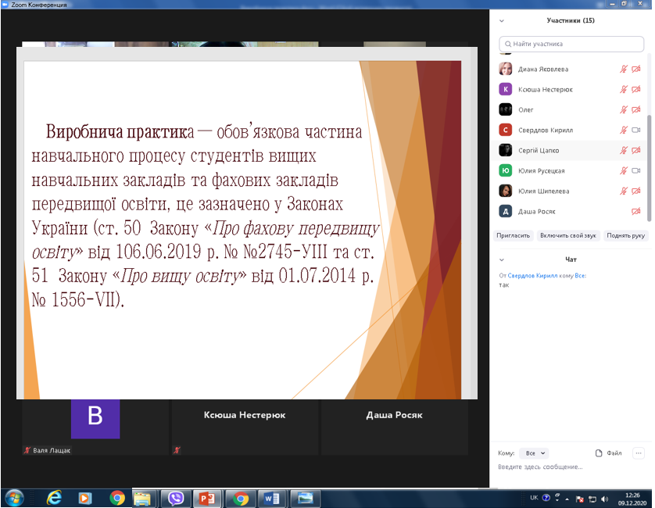Click Юлия Русецкая's video camera icon

tap(635, 170)
